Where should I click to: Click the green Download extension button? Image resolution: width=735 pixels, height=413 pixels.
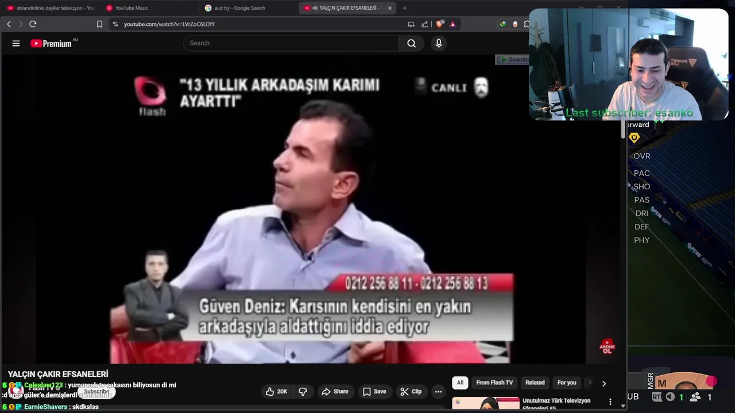pos(513,59)
